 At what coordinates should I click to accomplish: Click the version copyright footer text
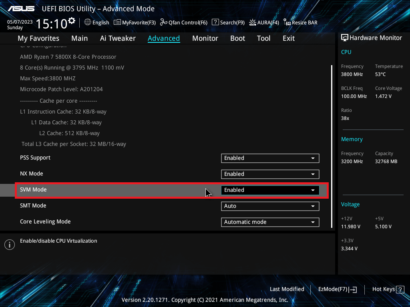205,300
